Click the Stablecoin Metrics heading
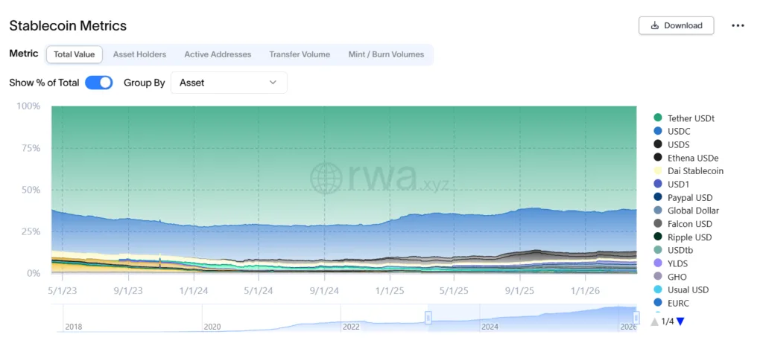763x349 pixels. [68, 26]
